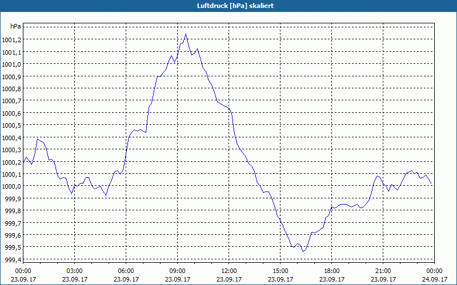Click the 1000,8 y-axis label
Image resolution: width=457 pixels, height=285 pixels.
11,89
